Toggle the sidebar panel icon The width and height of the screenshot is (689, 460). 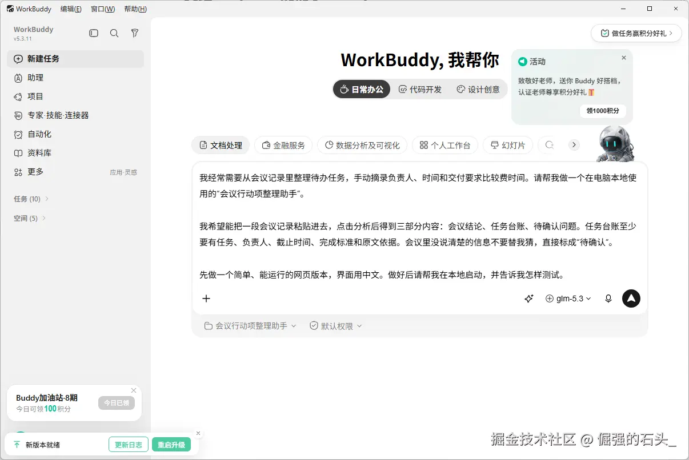click(94, 34)
